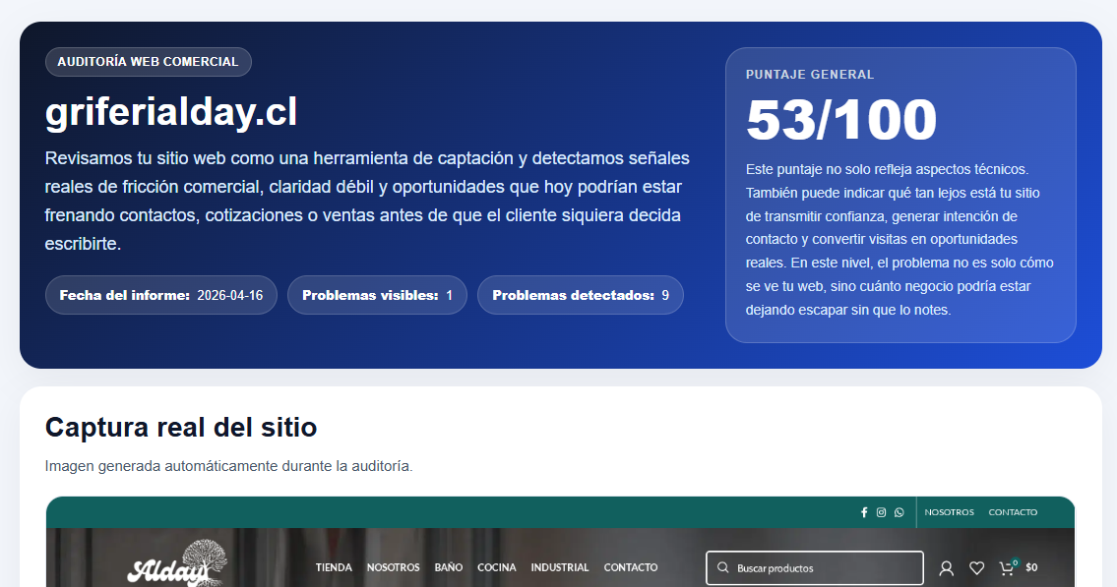Screen dimensions: 1117x587
Task: Open the shopping cart icon
Action: pos(1008,567)
